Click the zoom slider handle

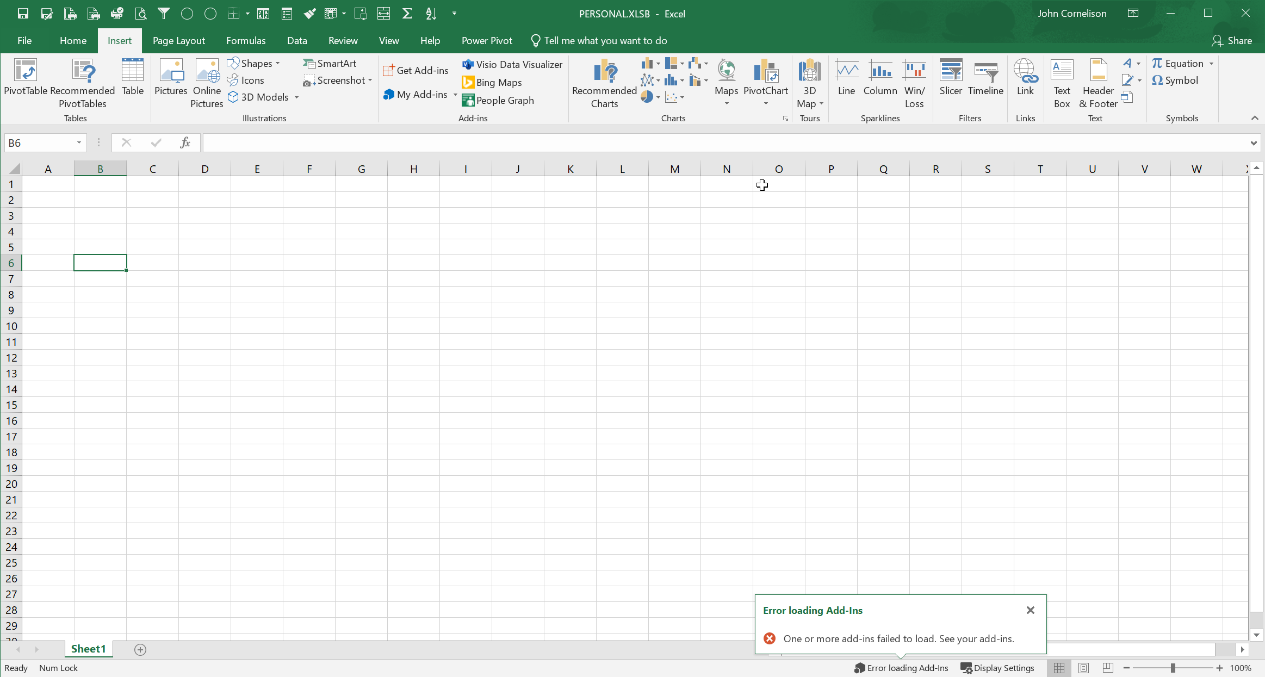point(1173,668)
